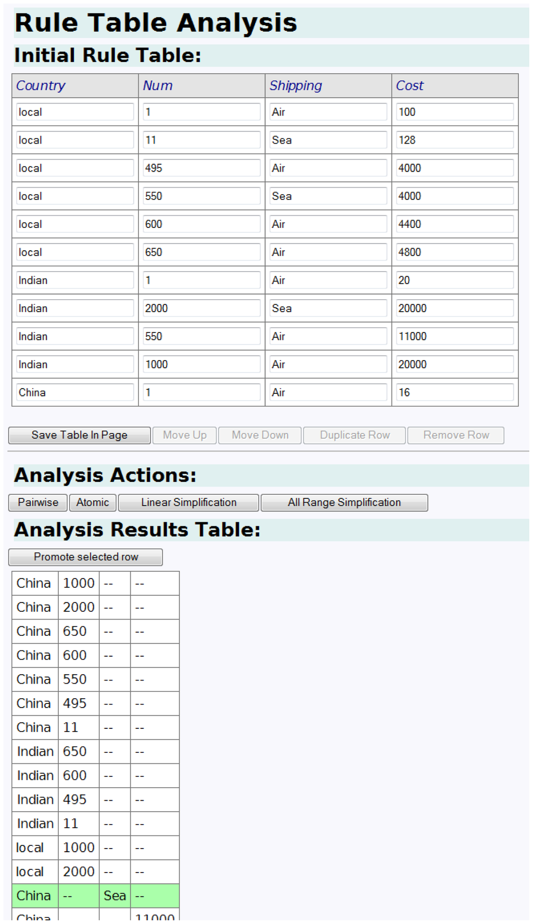Run the Atomic analysis
This screenshot has width=533, height=924.
[x=93, y=503]
